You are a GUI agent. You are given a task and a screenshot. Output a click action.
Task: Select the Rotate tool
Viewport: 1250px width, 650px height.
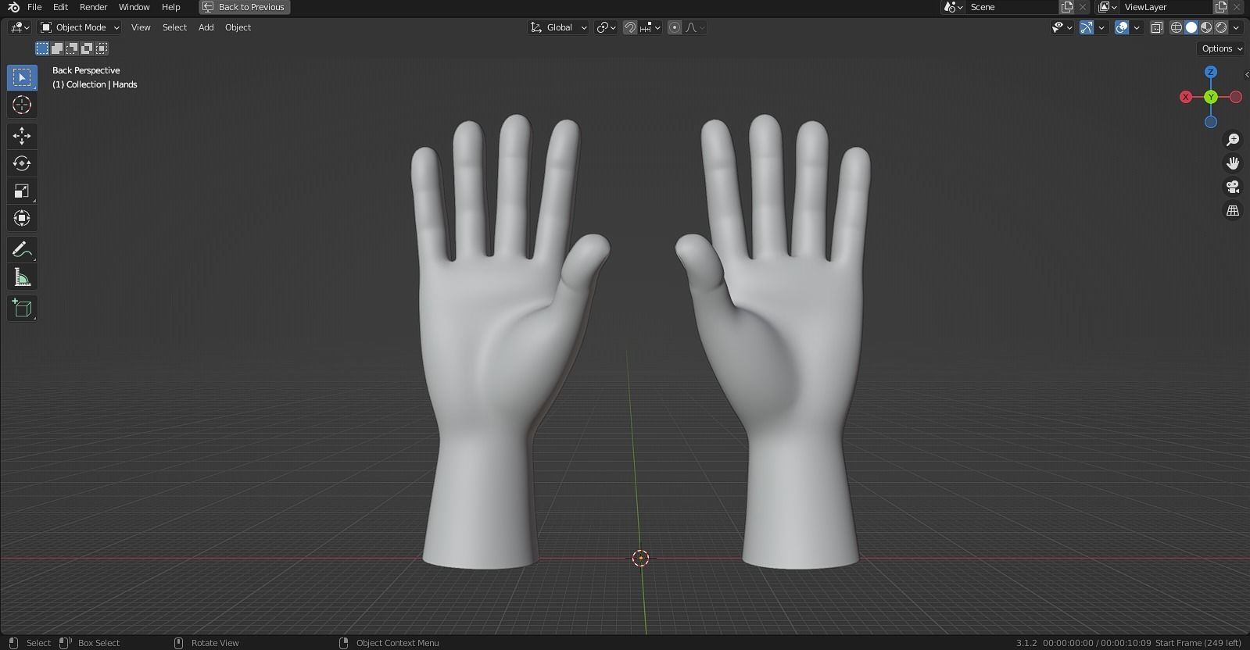tap(22, 163)
